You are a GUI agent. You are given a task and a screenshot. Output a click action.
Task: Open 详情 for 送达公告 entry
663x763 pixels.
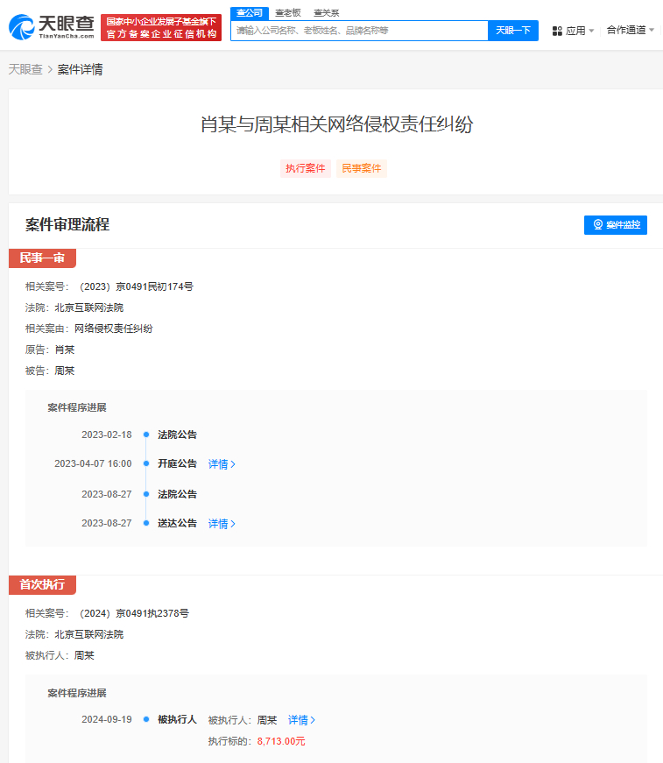222,524
